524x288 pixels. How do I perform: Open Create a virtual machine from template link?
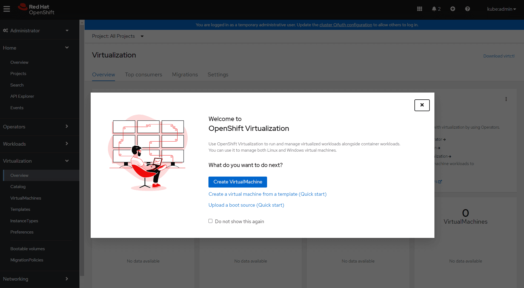(267, 194)
